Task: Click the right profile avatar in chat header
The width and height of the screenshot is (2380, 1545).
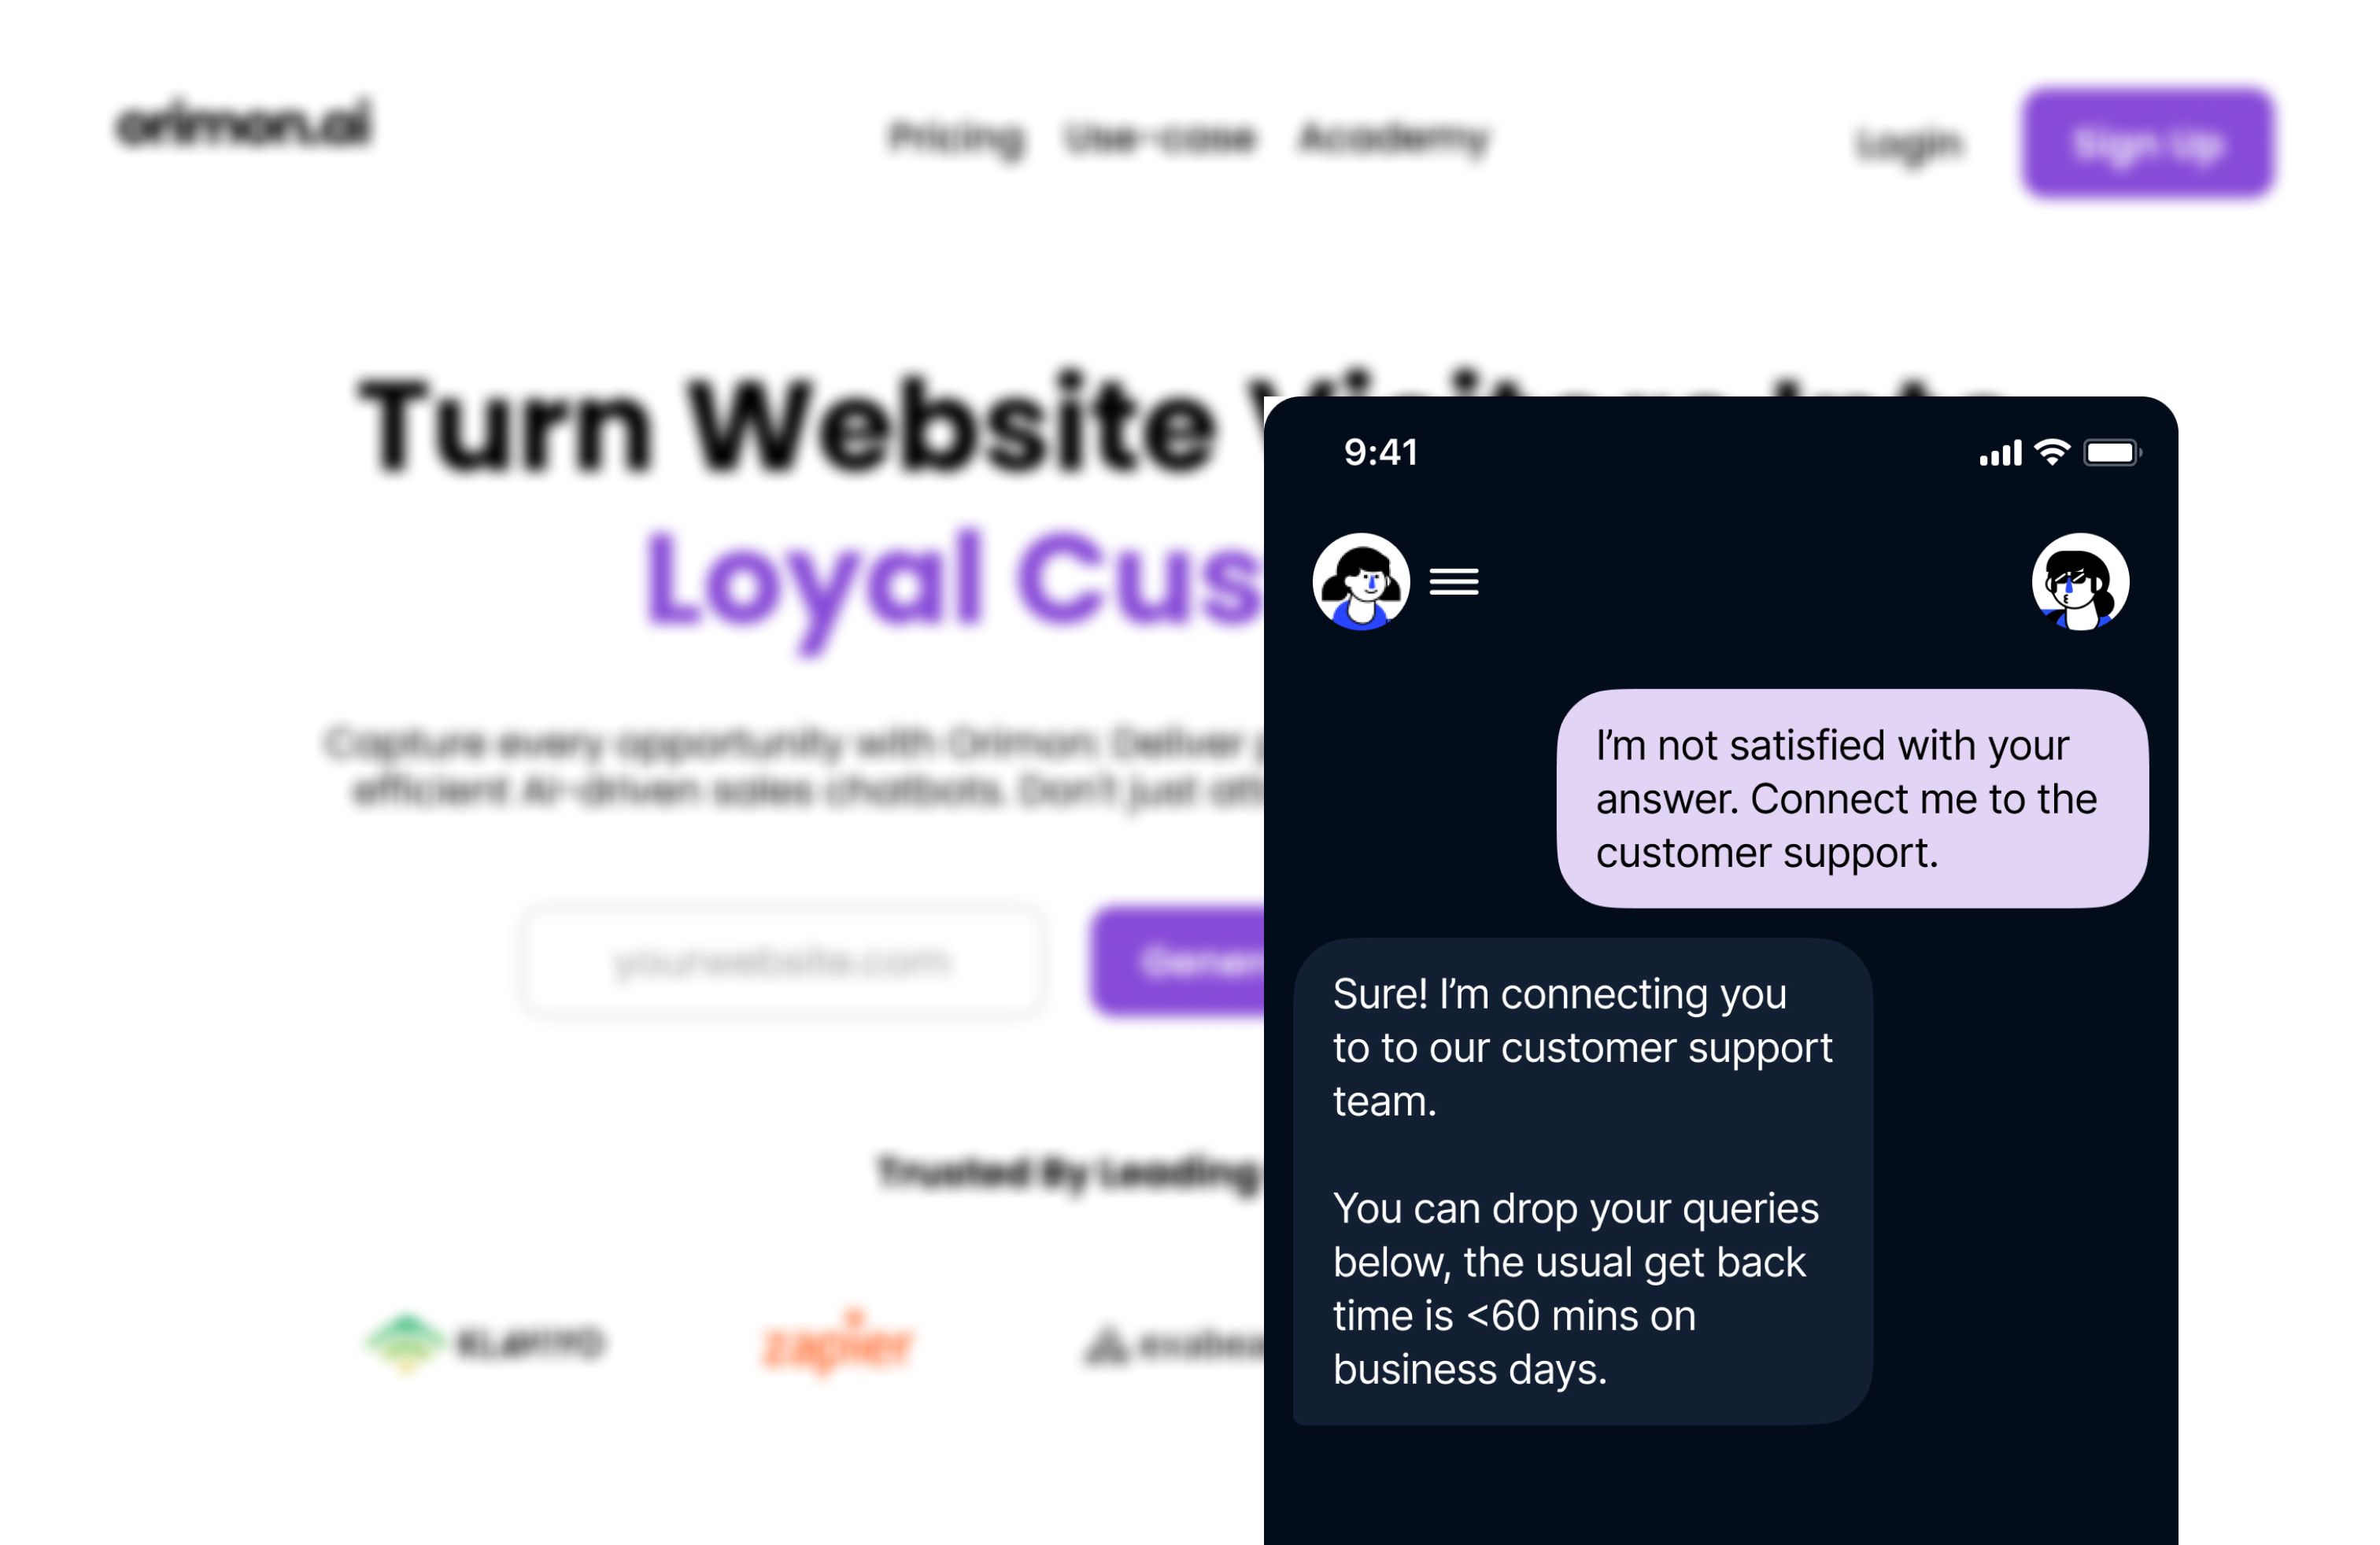Action: tap(2080, 581)
